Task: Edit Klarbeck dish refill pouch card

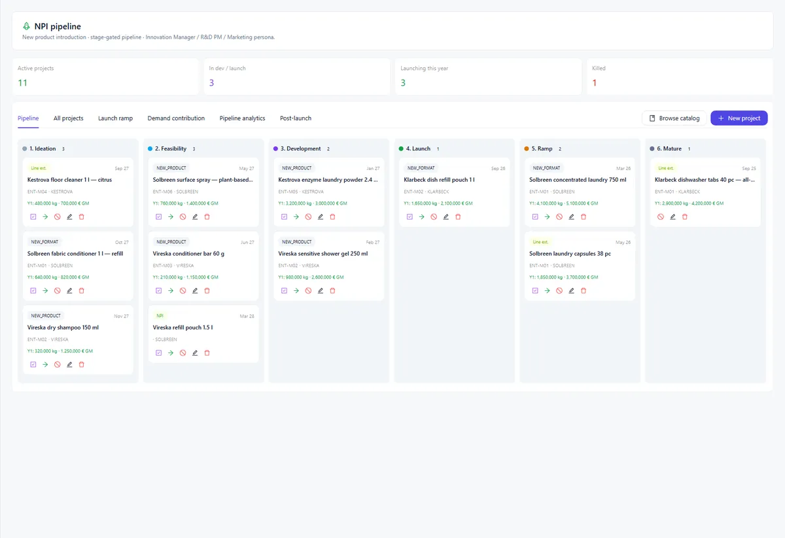Action: [x=446, y=216]
